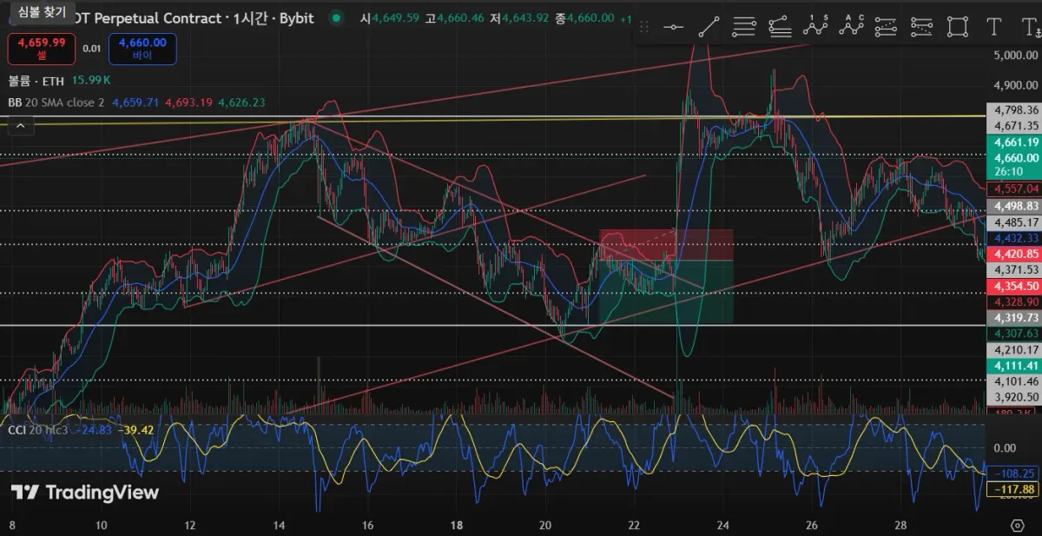Screen dimensions: 1042x536
Task: Select the horizontal line drawing tool
Action: (x=673, y=27)
